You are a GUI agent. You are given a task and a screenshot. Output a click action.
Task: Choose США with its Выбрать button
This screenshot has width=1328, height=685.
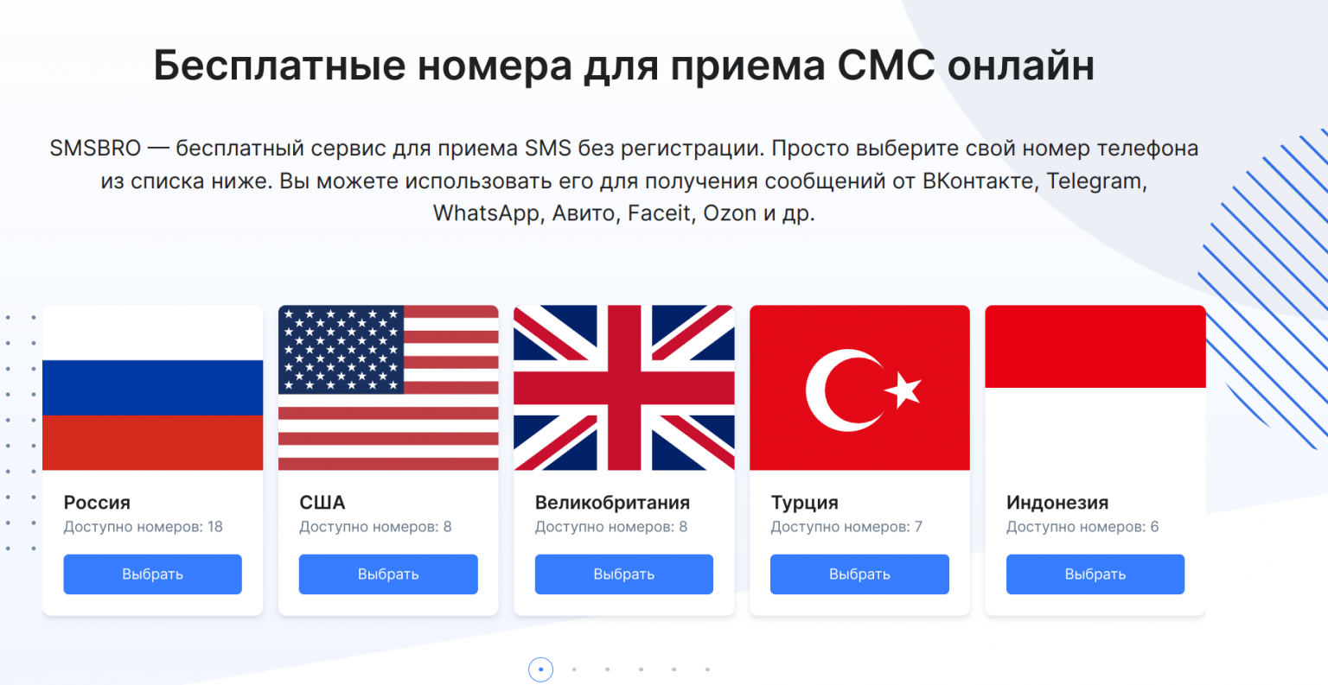(x=388, y=574)
